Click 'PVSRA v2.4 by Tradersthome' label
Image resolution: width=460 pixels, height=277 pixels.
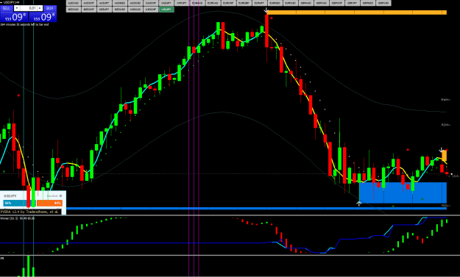(29, 212)
